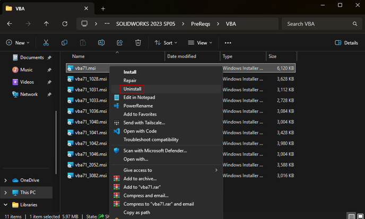Click the Copy icon in toolbar
Screen dimensions: 365x219
point(64,42)
